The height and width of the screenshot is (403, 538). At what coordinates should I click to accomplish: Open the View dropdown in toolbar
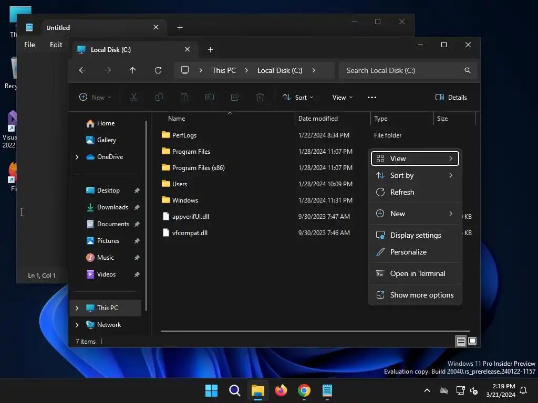click(x=343, y=97)
